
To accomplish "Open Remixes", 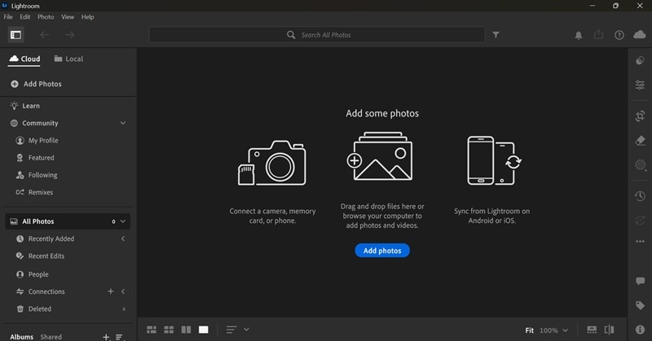I will pos(34,192).
